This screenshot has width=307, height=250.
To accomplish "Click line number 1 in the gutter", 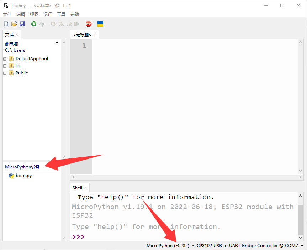I will coord(84,46).
